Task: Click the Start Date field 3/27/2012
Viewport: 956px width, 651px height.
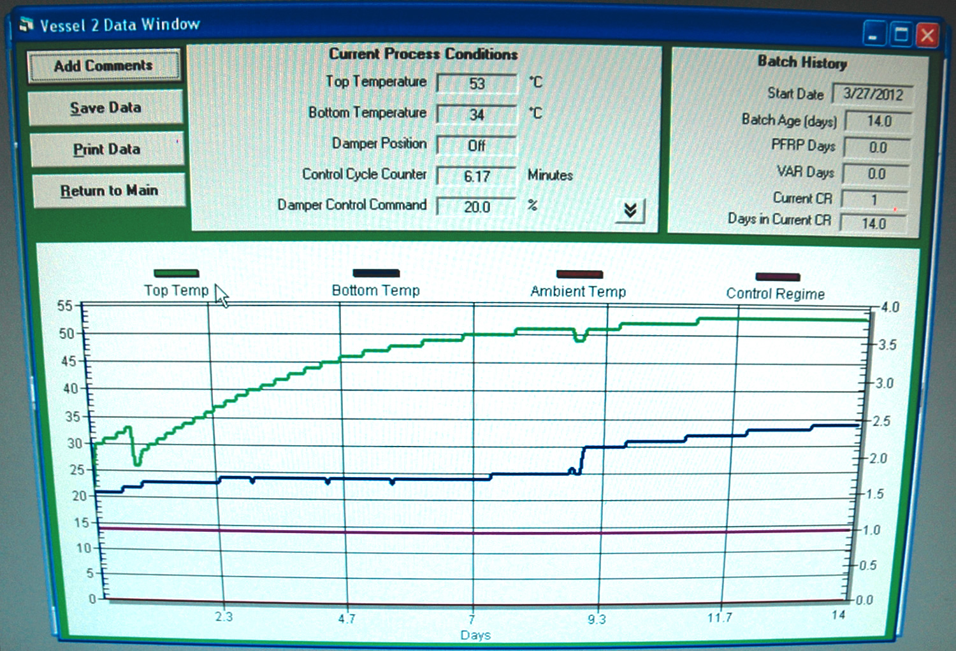Action: (873, 94)
